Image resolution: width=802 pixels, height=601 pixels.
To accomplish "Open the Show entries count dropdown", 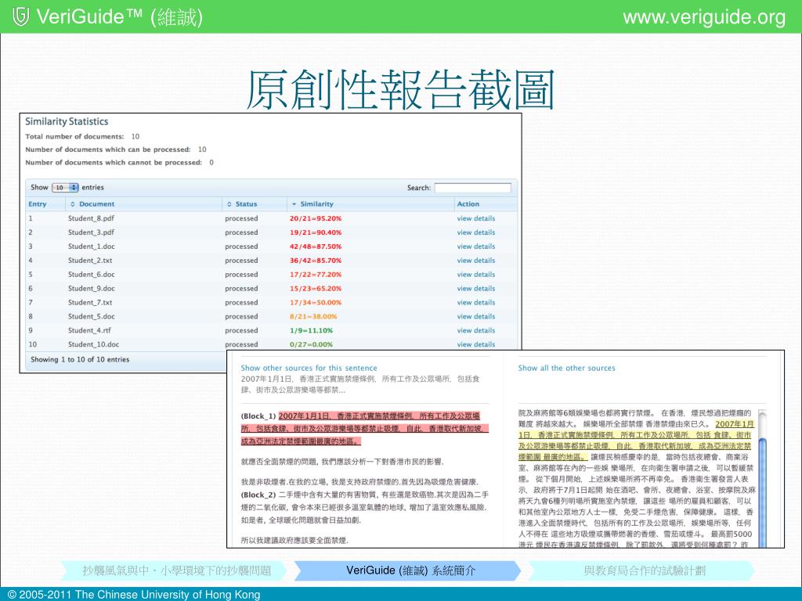I will 65,188.
